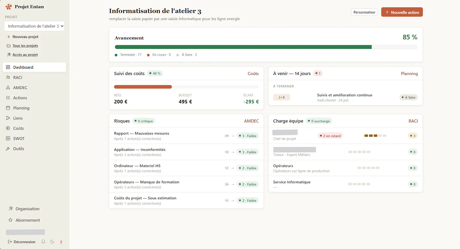
Task: Click the plus icon for Nouveau projet
Action: pyautogui.click(x=9, y=37)
